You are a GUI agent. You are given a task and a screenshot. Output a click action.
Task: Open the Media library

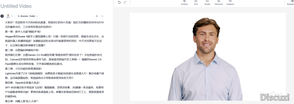tap(207, 3)
